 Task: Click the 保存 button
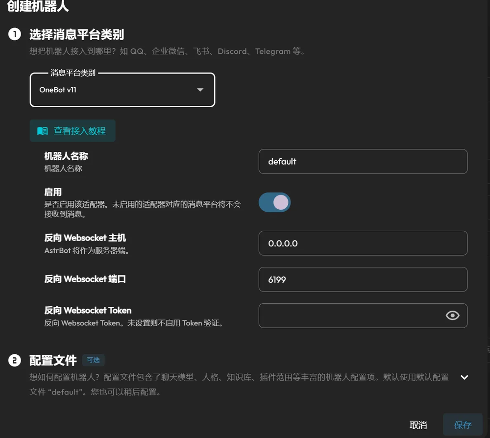point(463,425)
